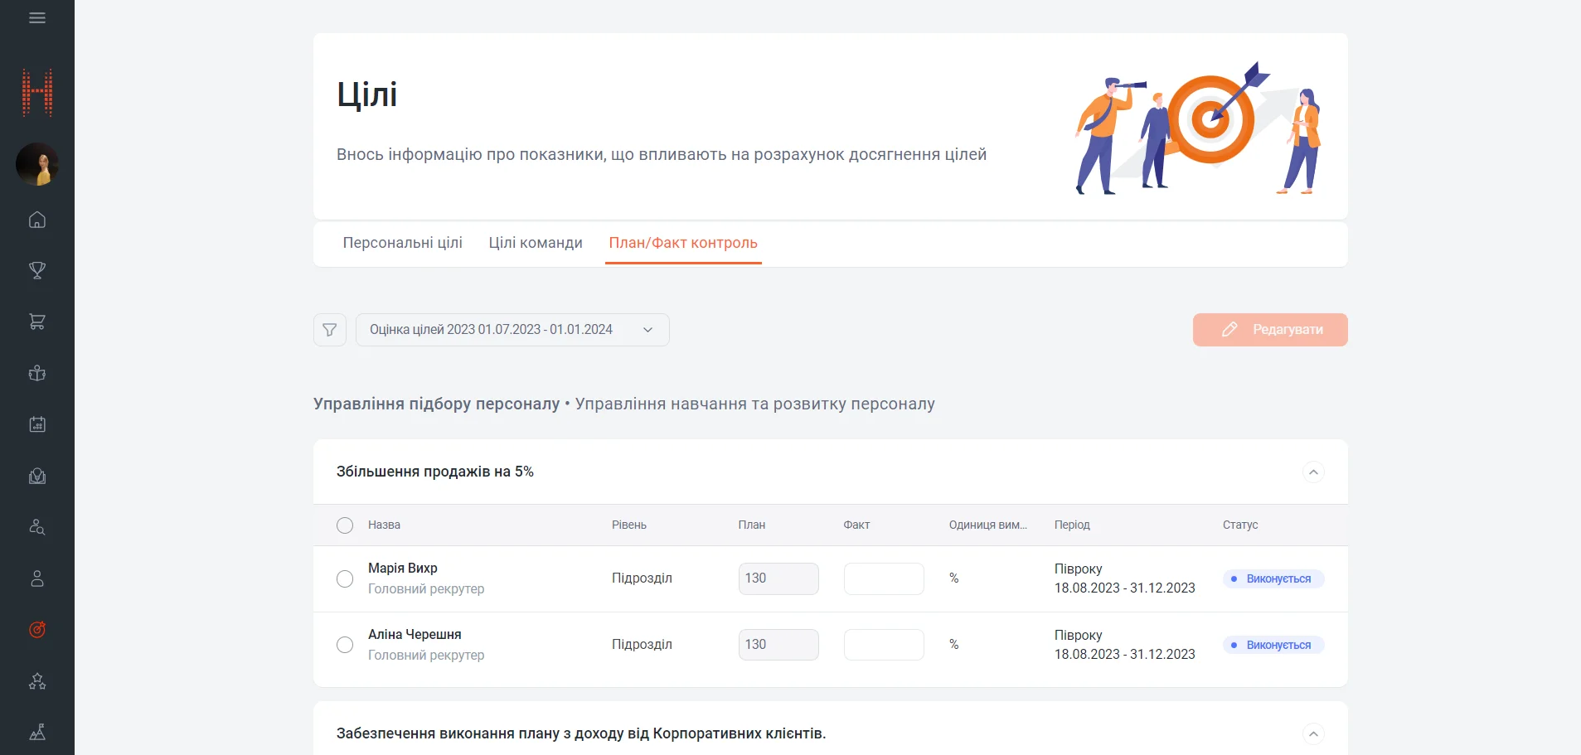This screenshot has height=755, width=1581.
Task: Toggle select-all radio in Назва header
Action: point(345,525)
